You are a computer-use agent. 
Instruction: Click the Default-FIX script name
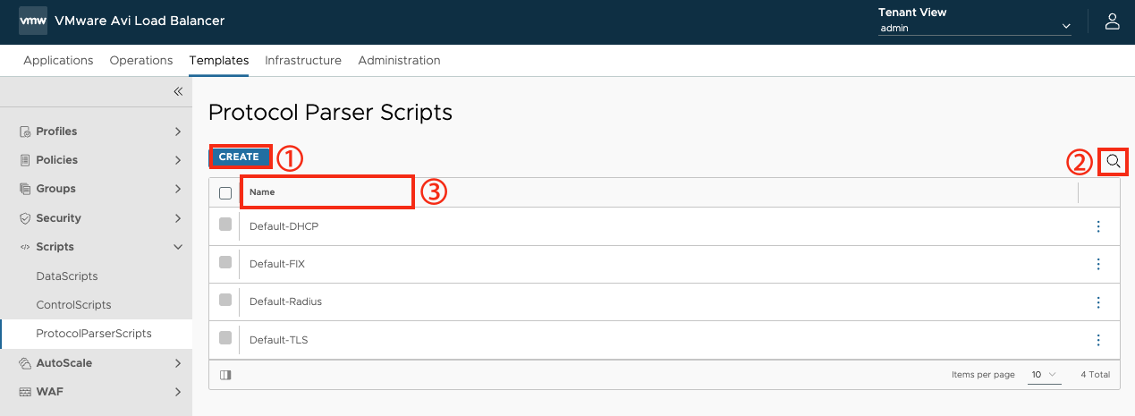click(x=277, y=264)
